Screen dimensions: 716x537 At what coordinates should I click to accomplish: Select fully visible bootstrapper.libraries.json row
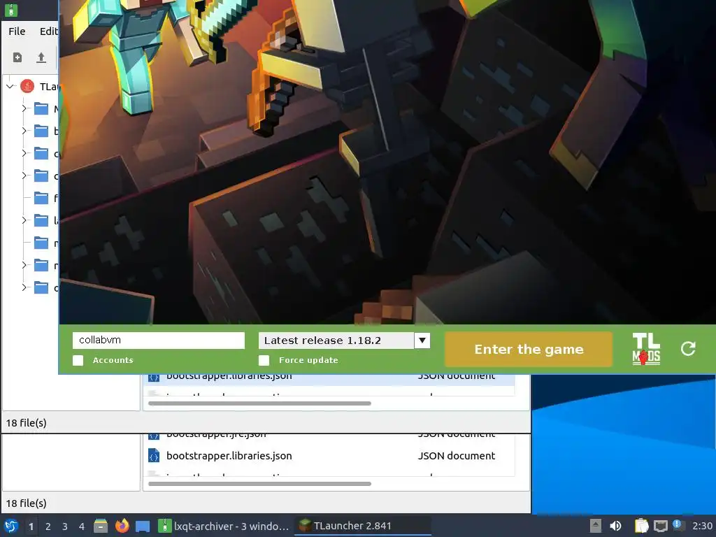(329, 456)
